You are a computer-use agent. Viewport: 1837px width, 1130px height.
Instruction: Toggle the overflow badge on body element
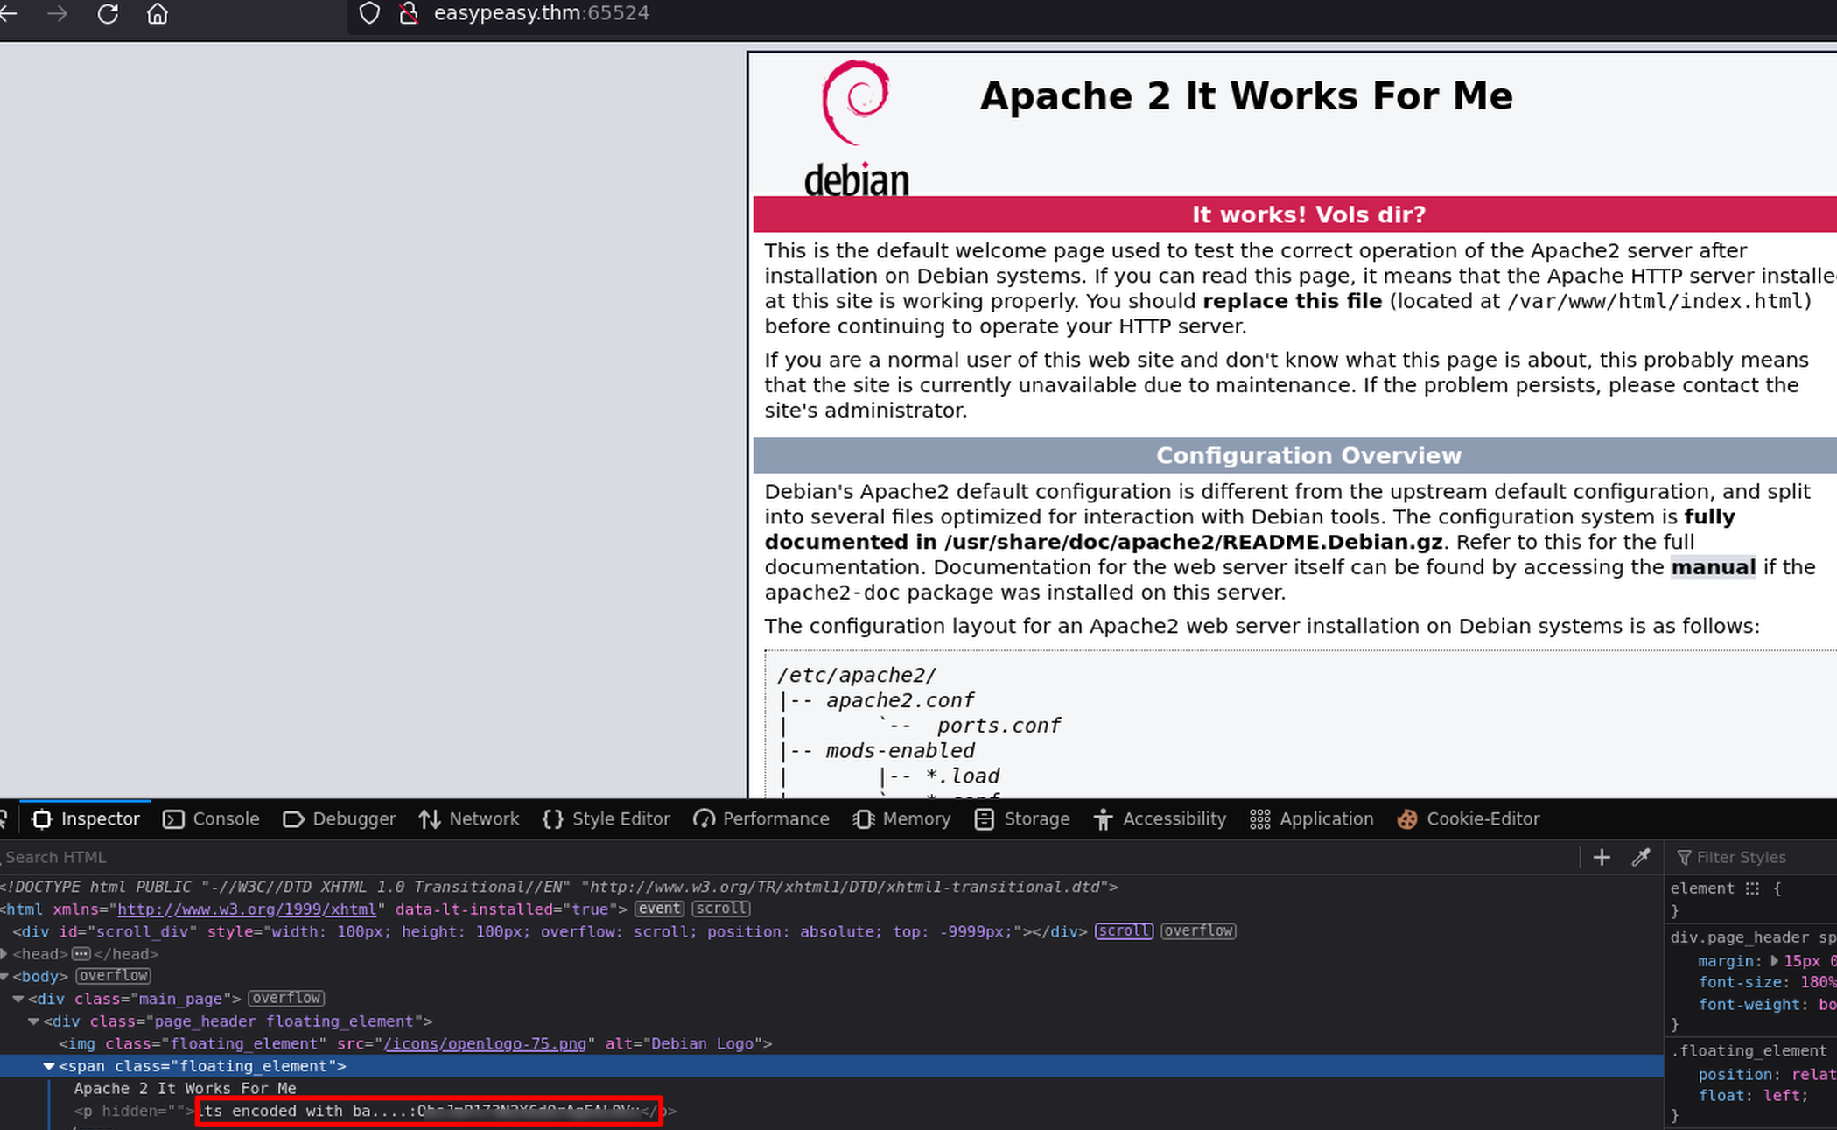(x=114, y=976)
